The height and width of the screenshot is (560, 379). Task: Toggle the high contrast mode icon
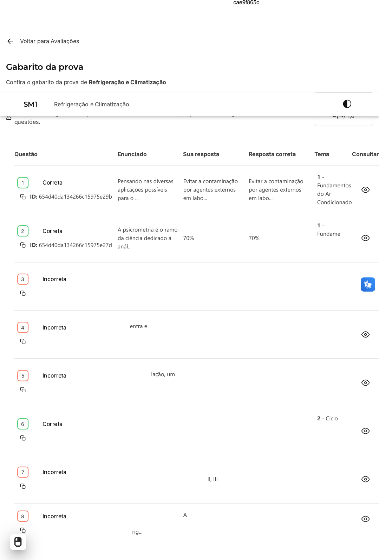click(347, 104)
